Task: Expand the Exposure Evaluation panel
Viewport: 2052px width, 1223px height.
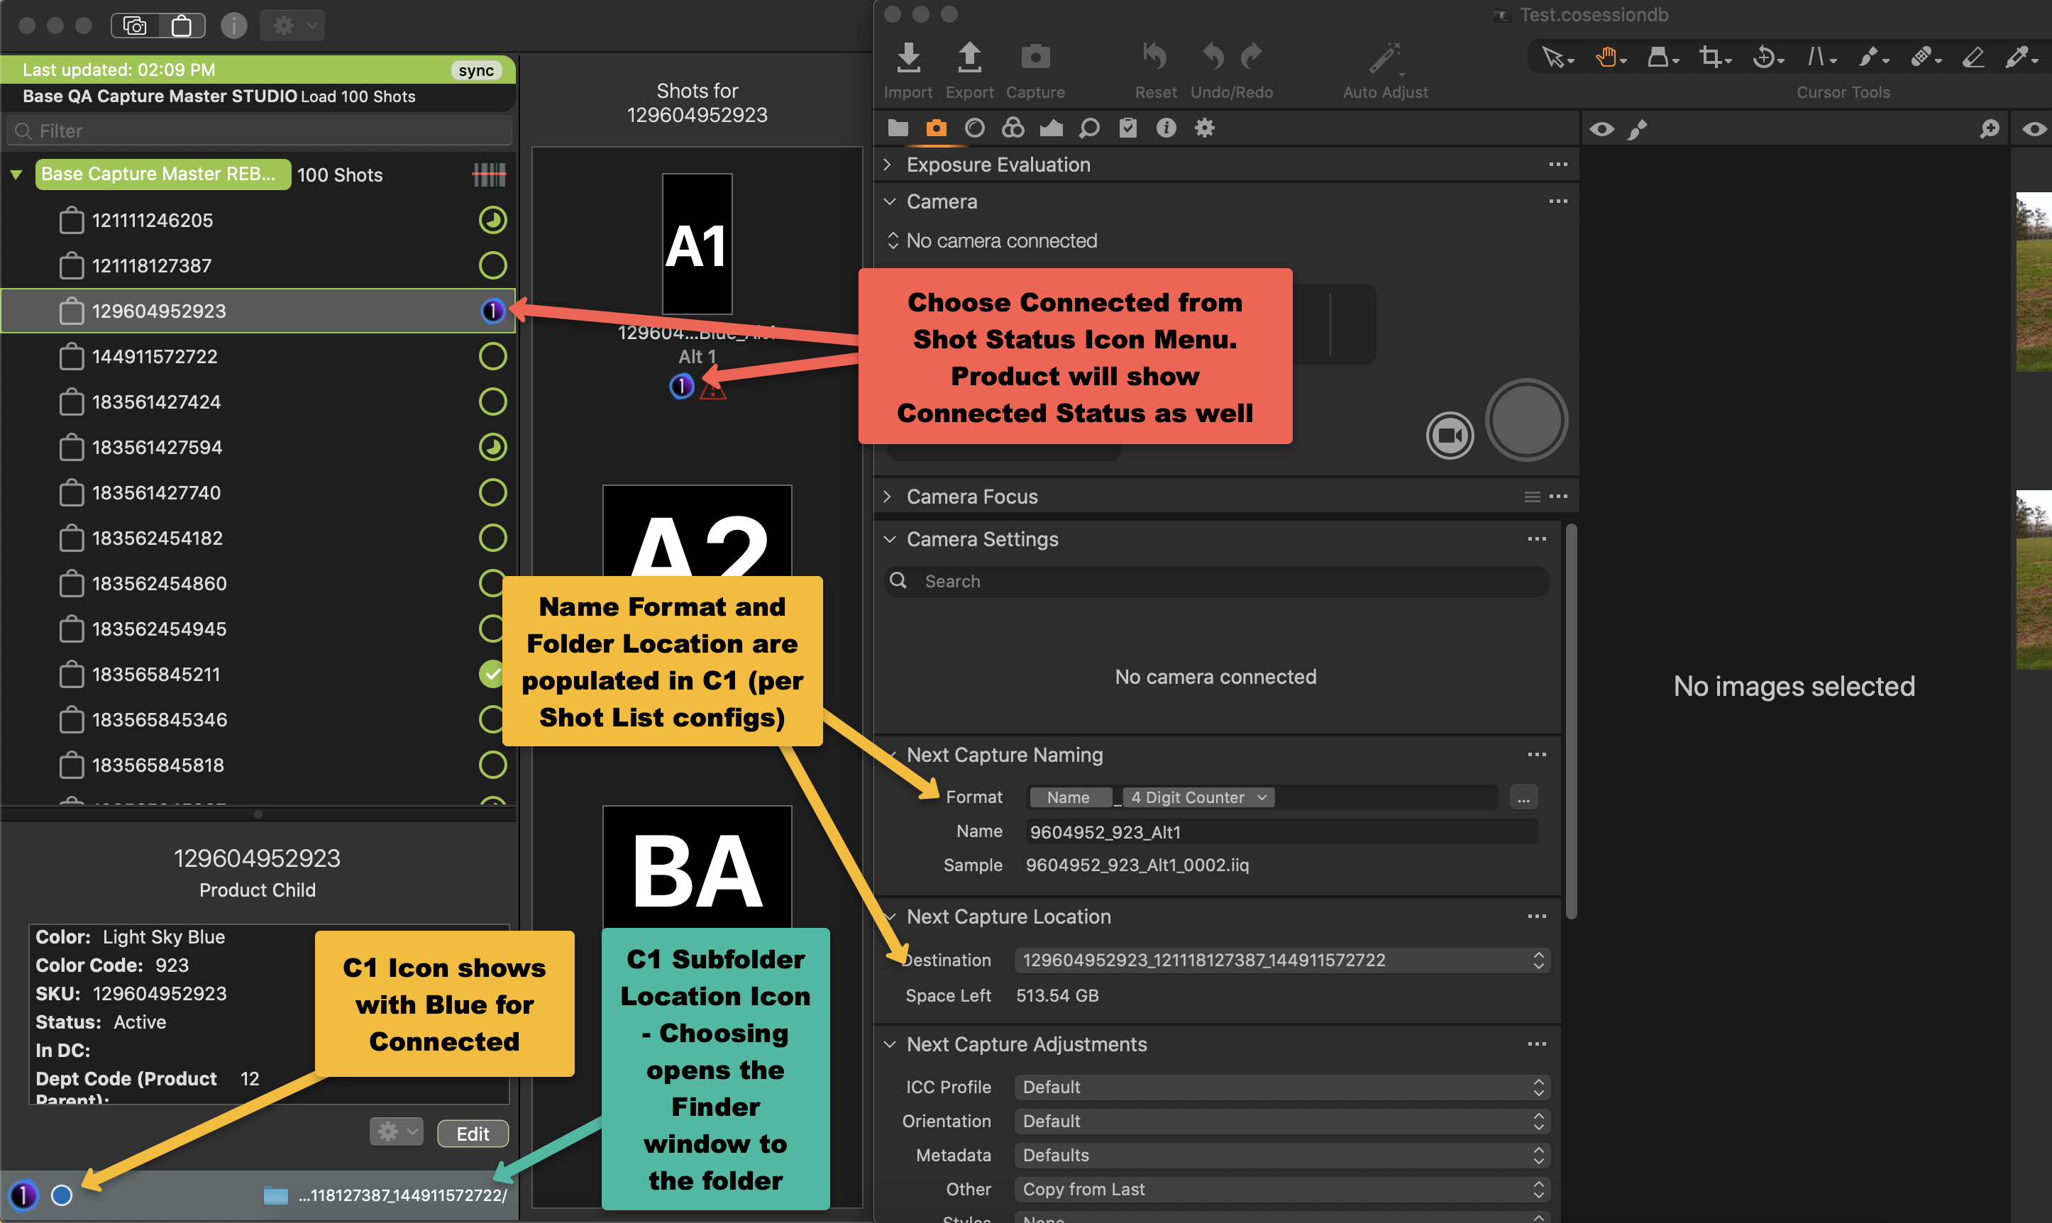Action: click(888, 165)
